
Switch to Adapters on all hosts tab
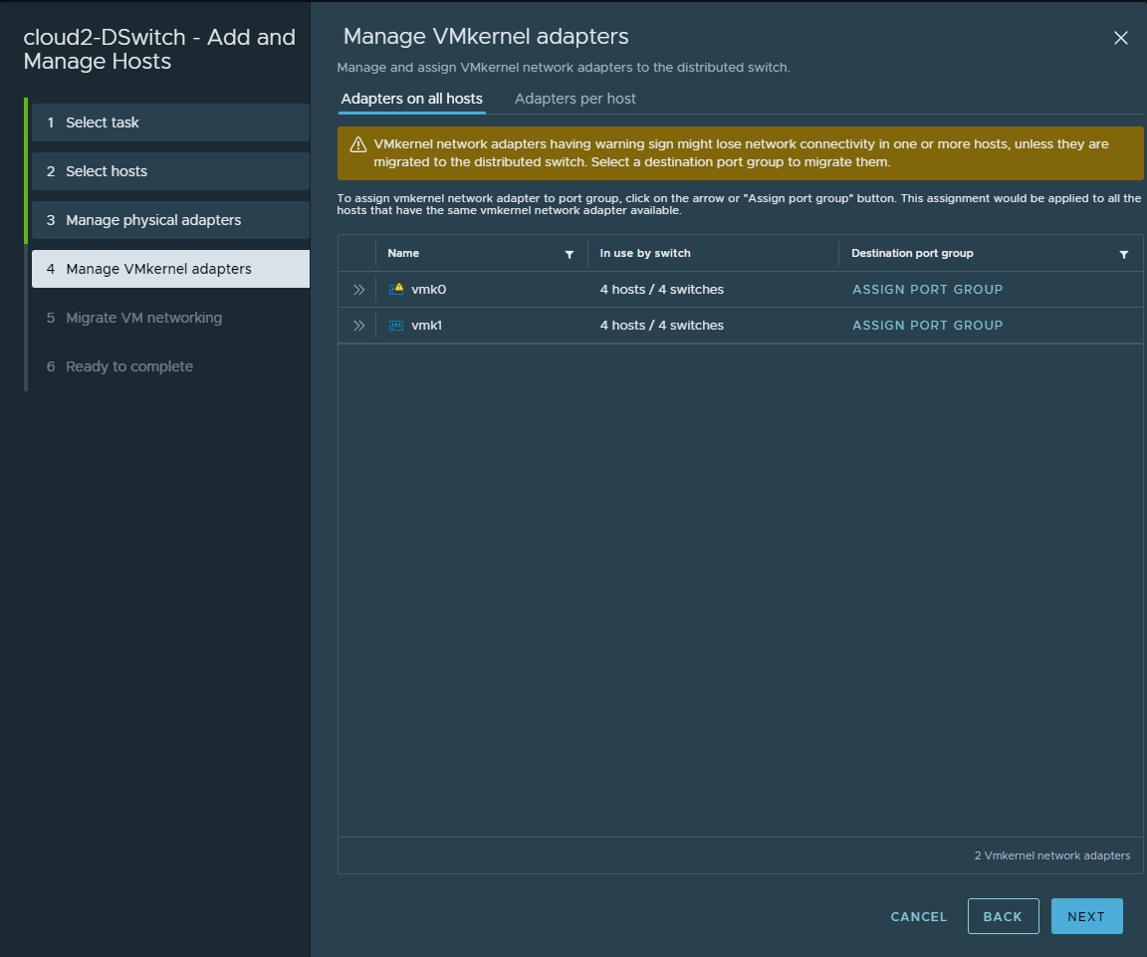[x=412, y=99]
